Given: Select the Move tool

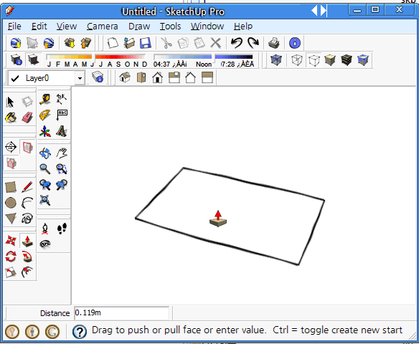Looking at the screenshot, I should pos(11,241).
